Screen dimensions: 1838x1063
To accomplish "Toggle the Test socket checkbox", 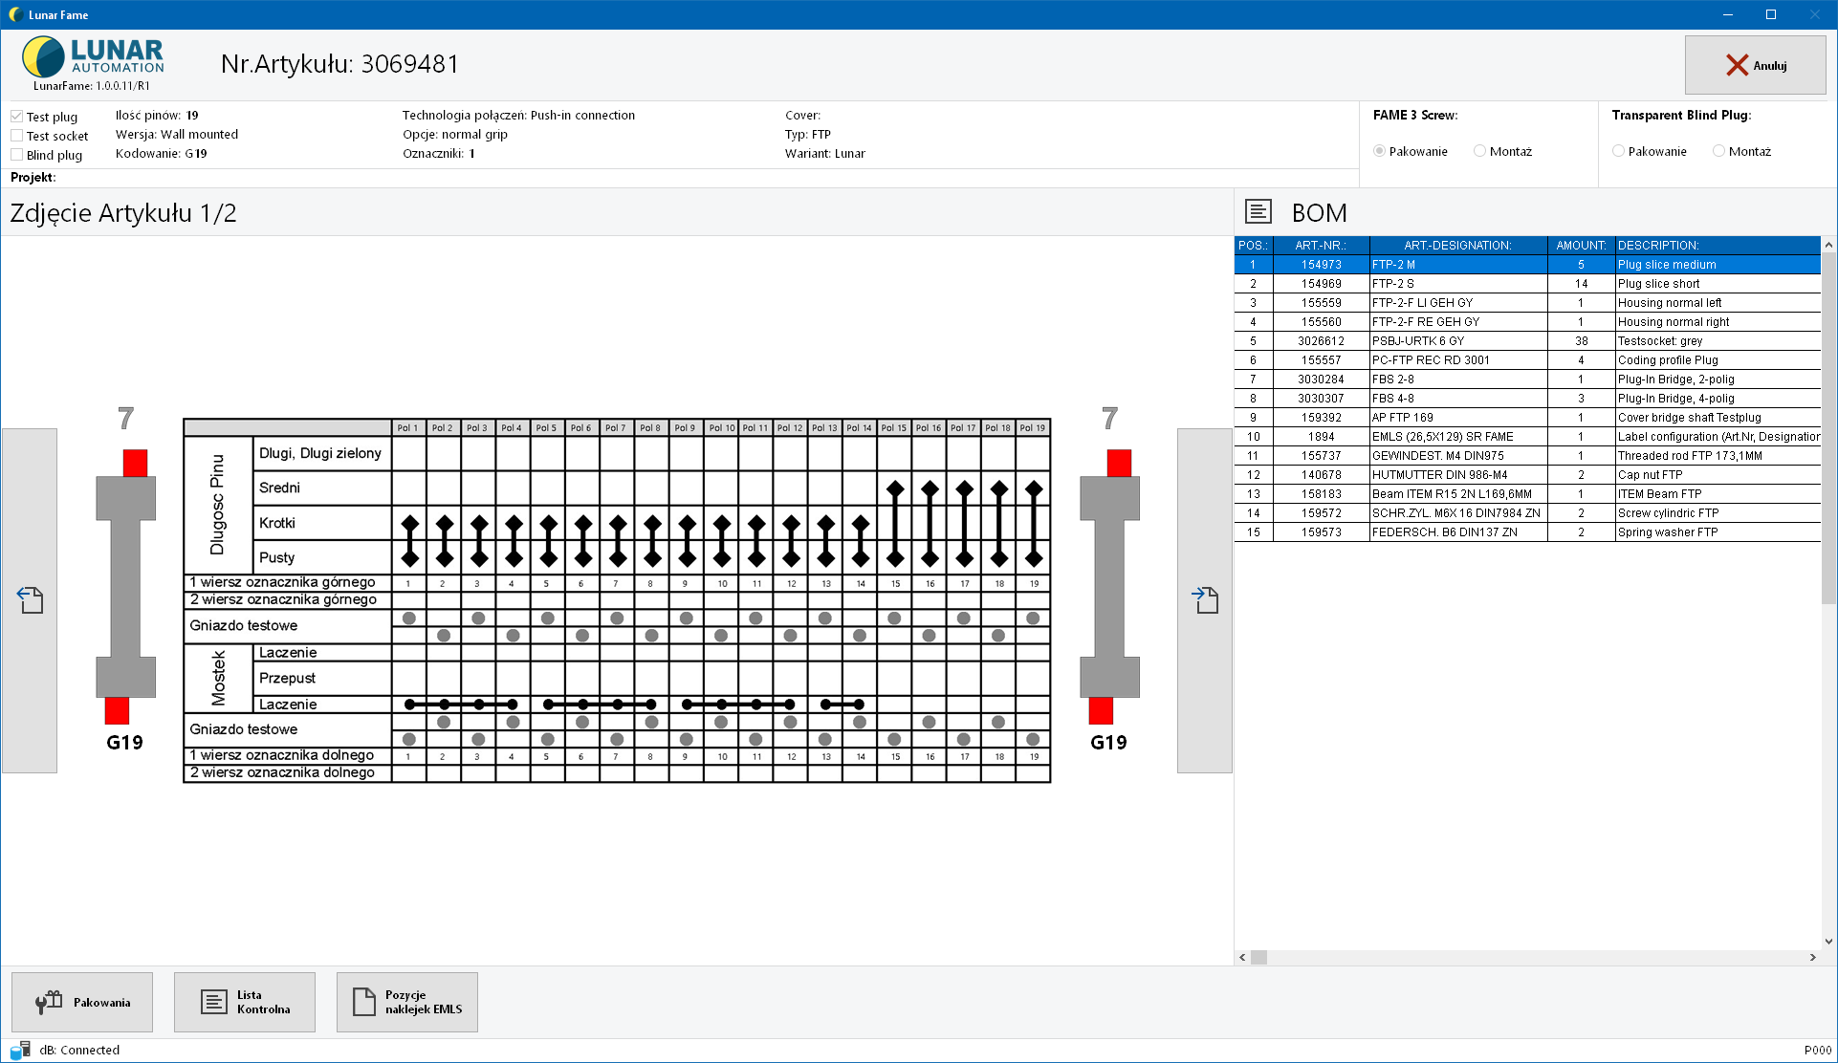I will click(x=18, y=134).
